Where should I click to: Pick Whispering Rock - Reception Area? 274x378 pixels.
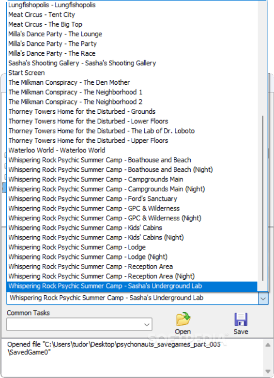click(x=132, y=266)
